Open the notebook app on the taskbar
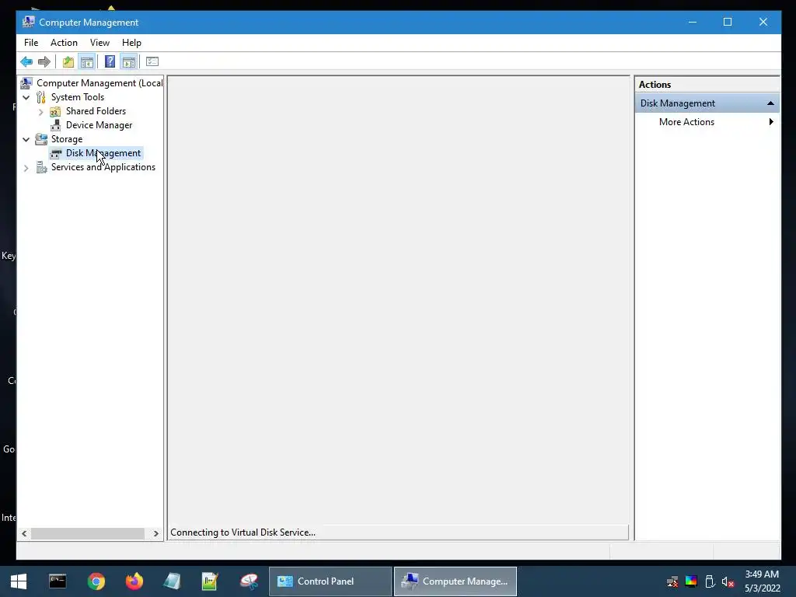 [x=172, y=581]
